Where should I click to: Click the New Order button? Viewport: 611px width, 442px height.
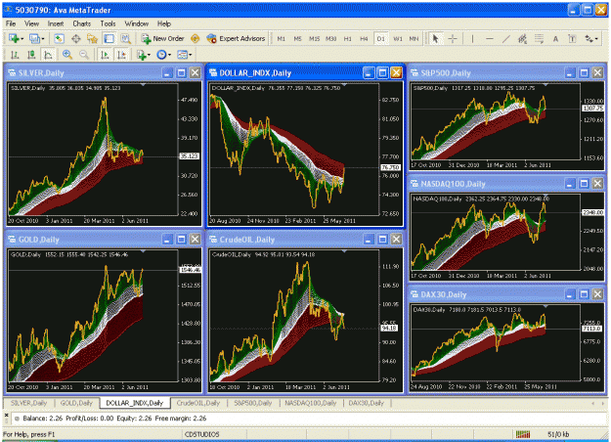(x=162, y=38)
